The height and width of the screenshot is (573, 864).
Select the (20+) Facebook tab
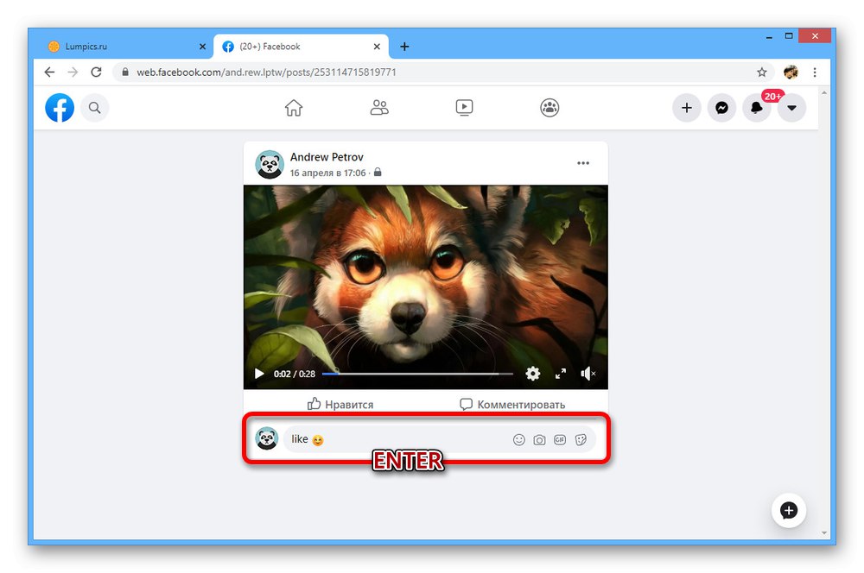[301, 47]
